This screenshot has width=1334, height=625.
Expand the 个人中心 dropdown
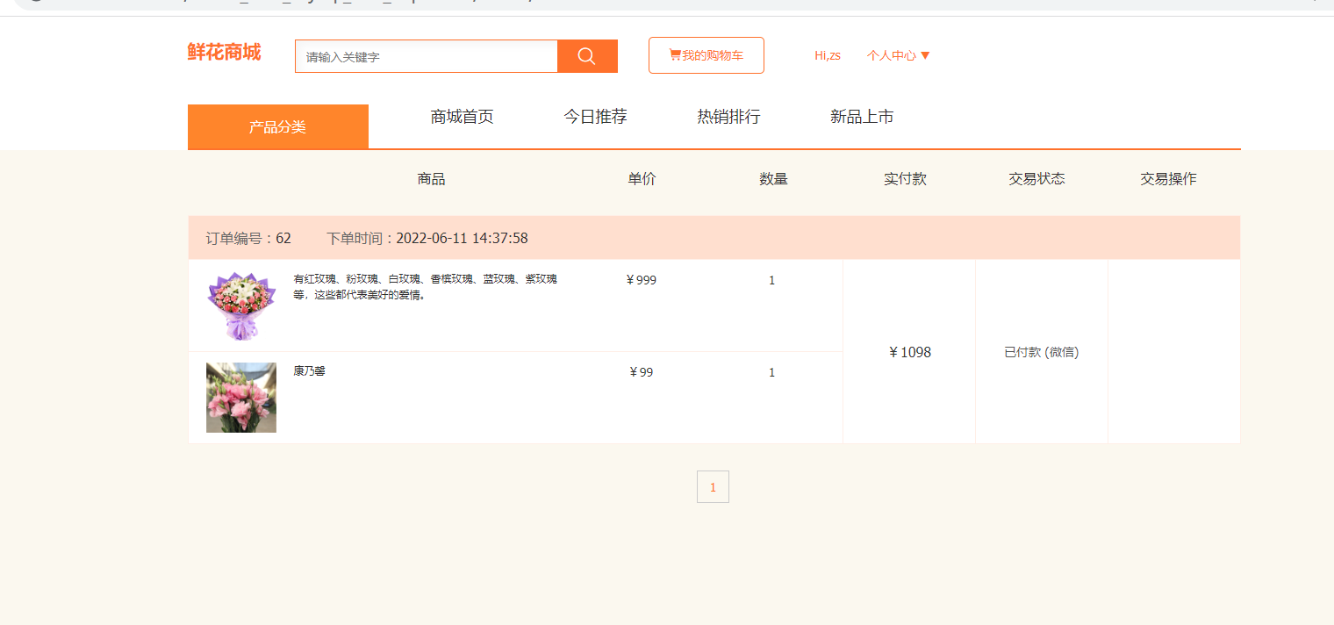click(898, 55)
